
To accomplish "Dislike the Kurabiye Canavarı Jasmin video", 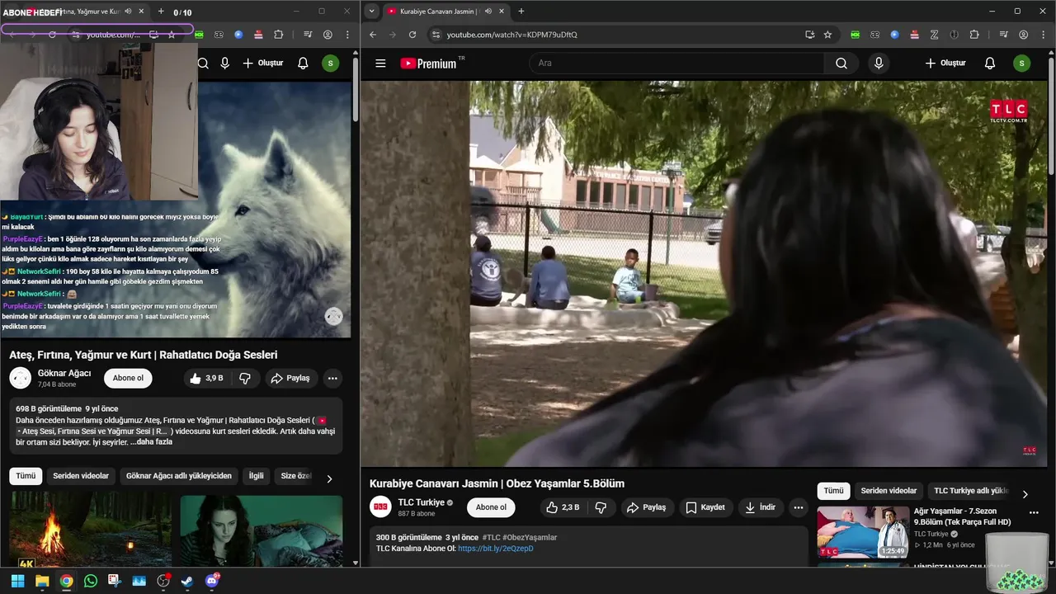I will coord(601,507).
